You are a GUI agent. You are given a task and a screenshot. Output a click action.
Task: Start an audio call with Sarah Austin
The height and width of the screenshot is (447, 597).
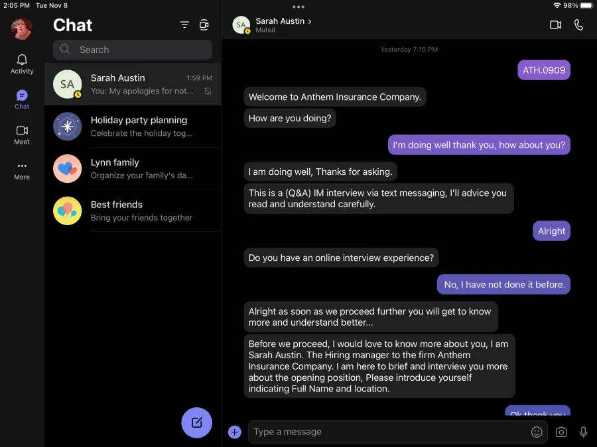[578, 25]
